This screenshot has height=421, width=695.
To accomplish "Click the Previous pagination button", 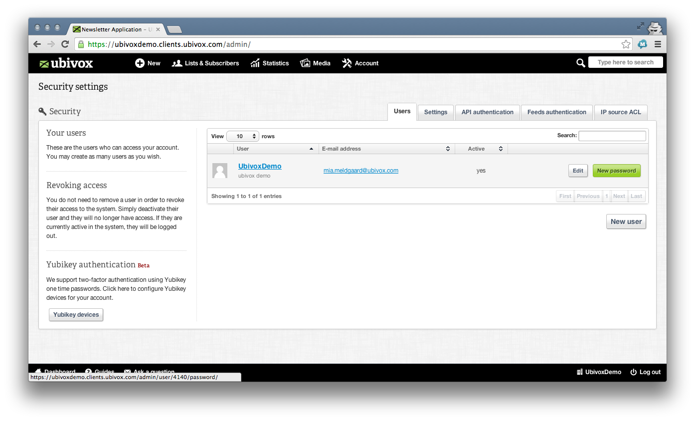I will (x=588, y=196).
